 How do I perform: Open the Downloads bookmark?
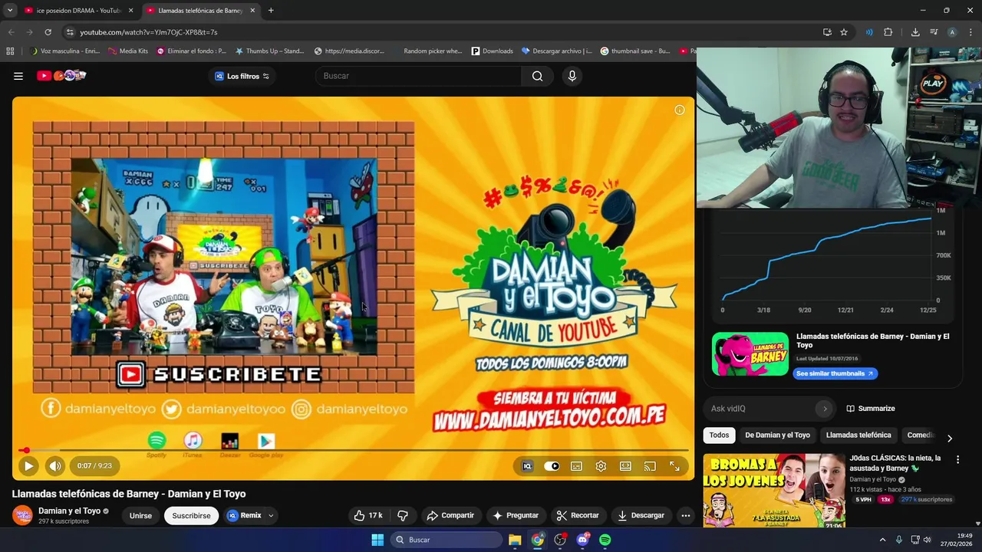[x=492, y=51]
